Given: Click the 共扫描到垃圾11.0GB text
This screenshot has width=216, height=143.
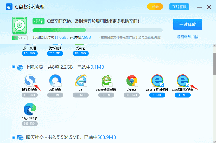Looking at the screenshot, I should tap(49, 37).
